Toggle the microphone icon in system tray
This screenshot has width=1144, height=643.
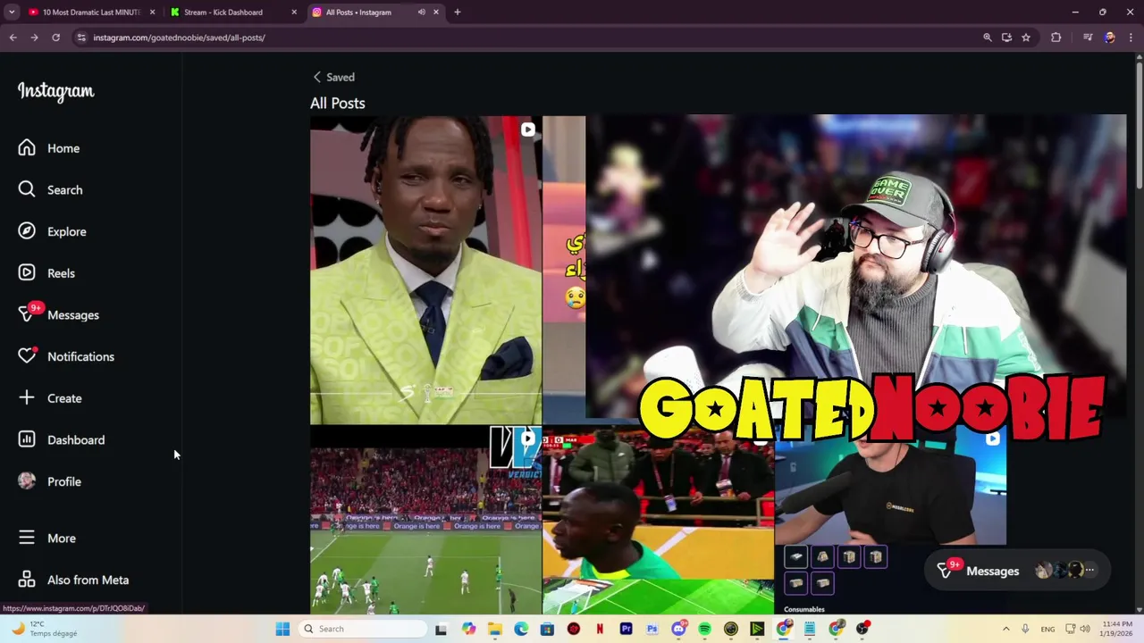1025,629
